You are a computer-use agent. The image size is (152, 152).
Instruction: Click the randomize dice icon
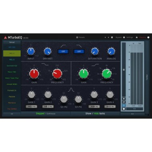112,38
